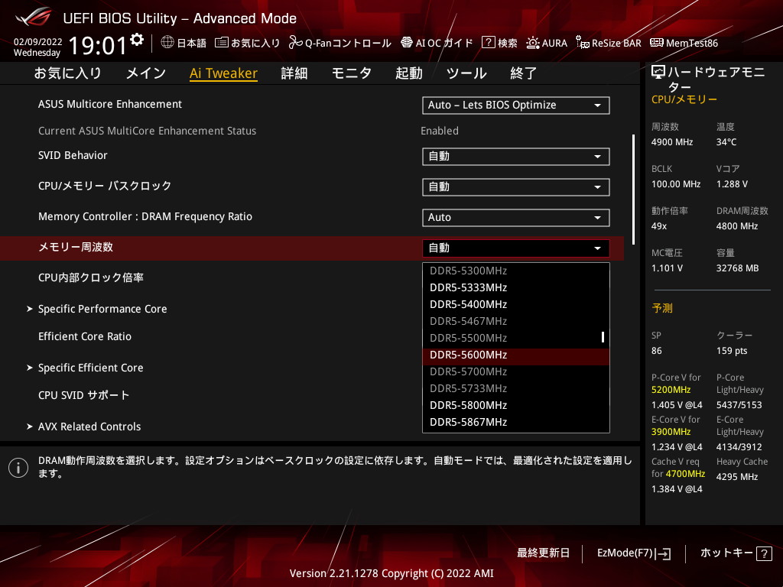Select the メモリー周波数 row label
Viewport: 783px width, 587px height.
[x=76, y=247]
